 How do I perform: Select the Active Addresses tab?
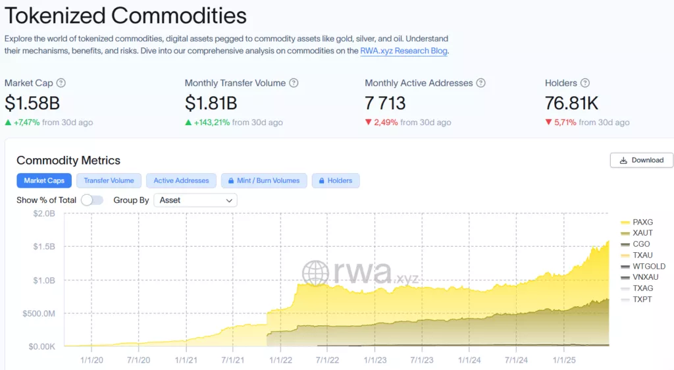(181, 180)
